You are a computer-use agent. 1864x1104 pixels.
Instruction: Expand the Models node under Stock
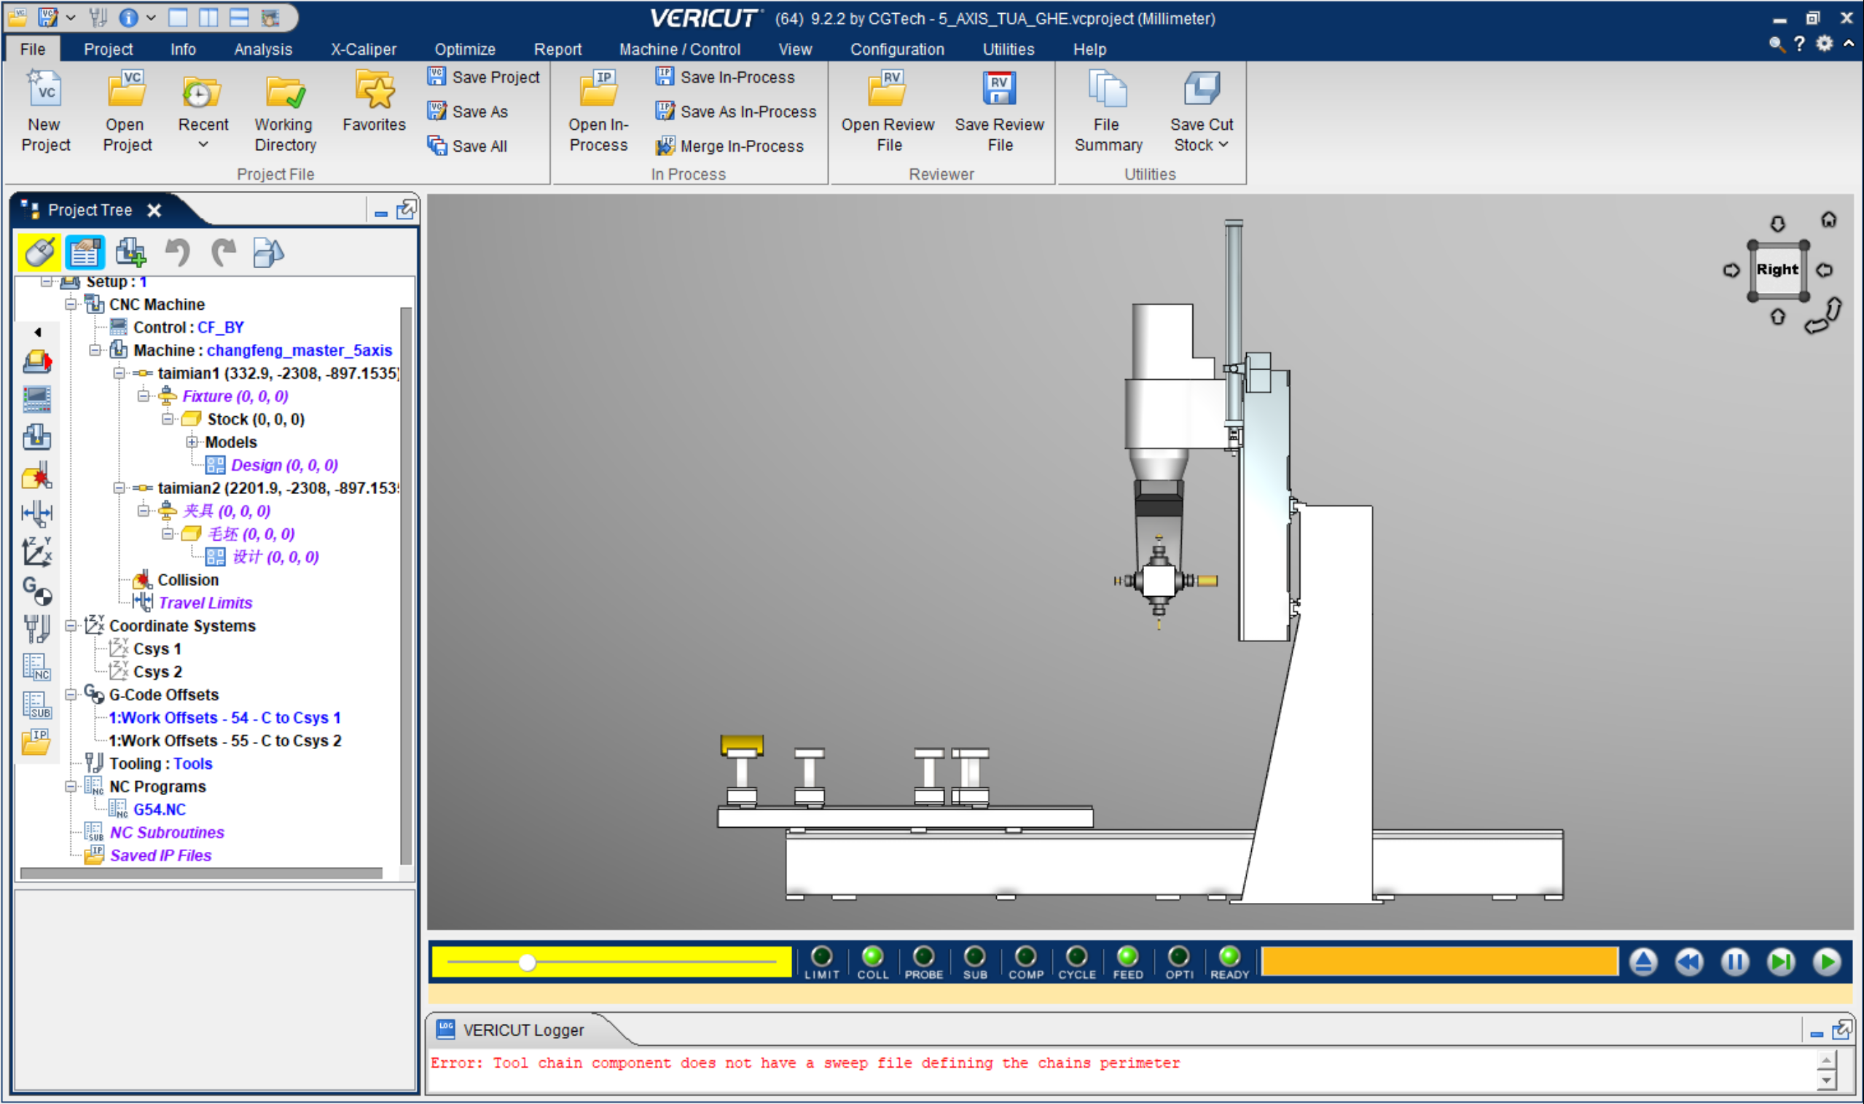(x=192, y=442)
